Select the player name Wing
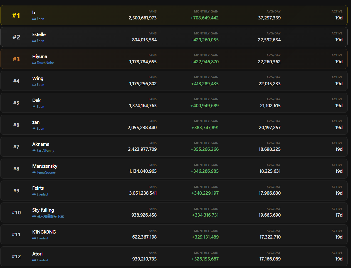 (x=38, y=78)
